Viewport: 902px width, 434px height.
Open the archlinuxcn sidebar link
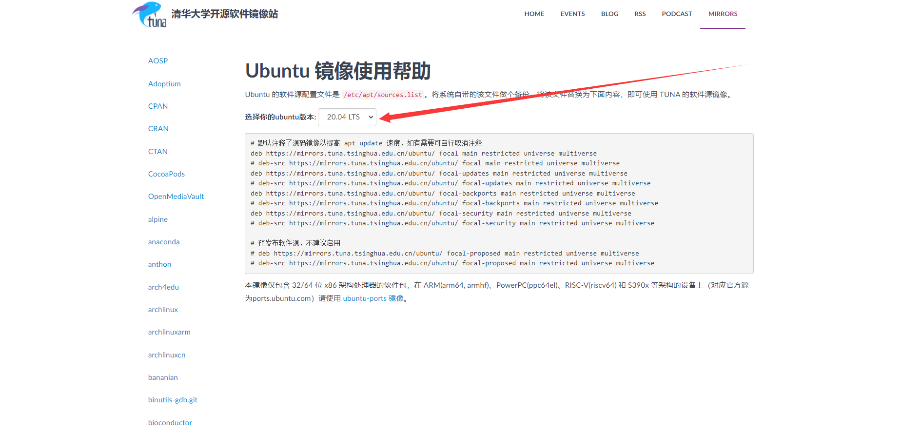[167, 355]
